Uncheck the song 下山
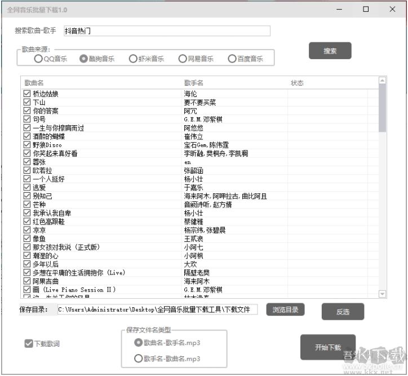This screenshot has width=408, height=376. click(x=27, y=102)
